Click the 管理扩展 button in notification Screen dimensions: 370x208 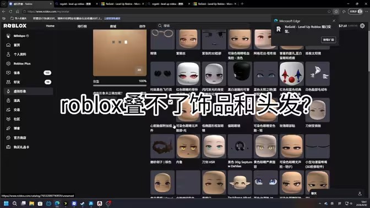pyautogui.click(x=329, y=40)
